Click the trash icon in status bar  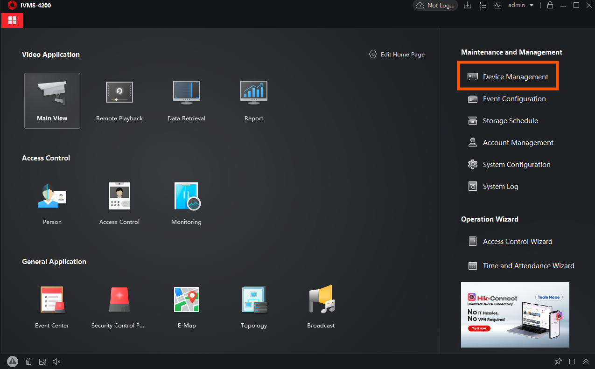tap(28, 362)
